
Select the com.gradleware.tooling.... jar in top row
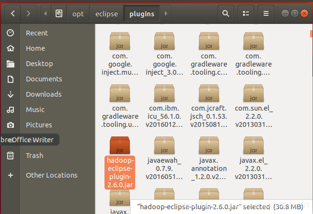coord(253,41)
